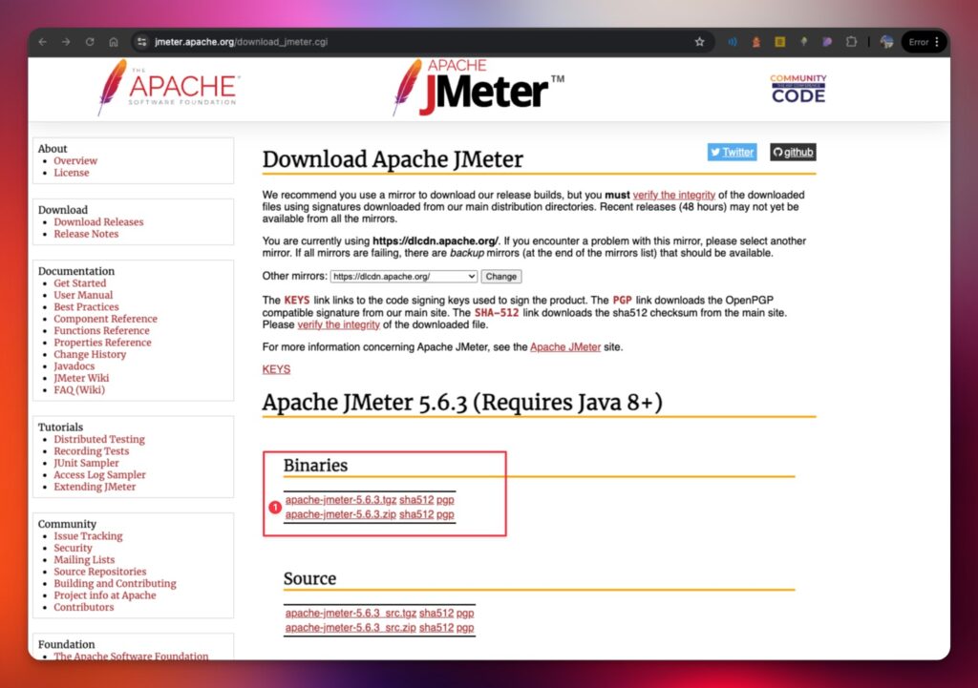Viewport: 978px width, 688px height.
Task: Open Mailing Lists
Action: (x=84, y=559)
